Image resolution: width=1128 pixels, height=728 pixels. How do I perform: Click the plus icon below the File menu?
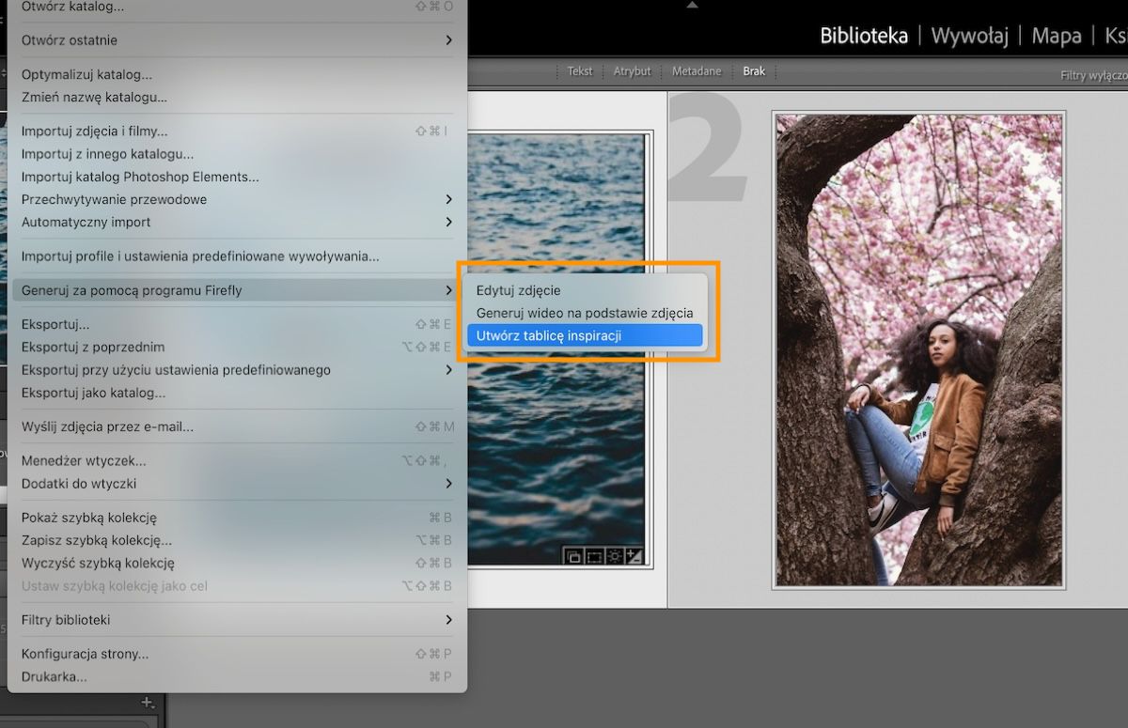[147, 703]
